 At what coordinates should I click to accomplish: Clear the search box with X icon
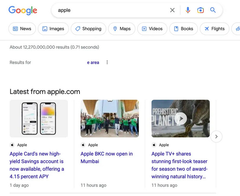(x=172, y=10)
